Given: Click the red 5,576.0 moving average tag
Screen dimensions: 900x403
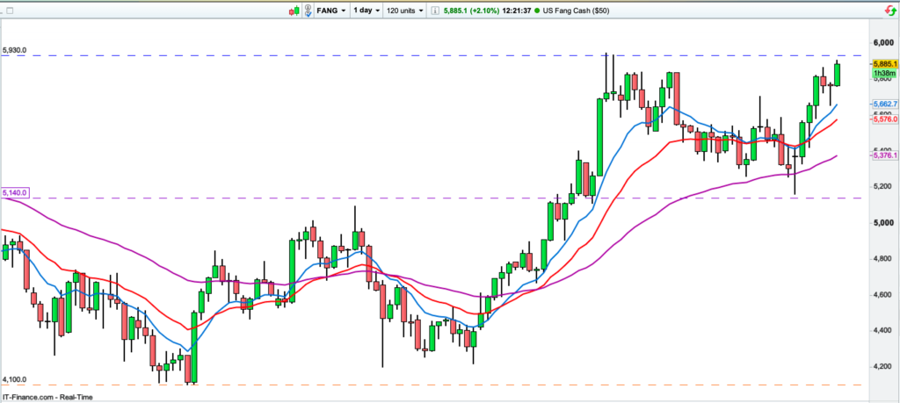Looking at the screenshot, I should 883,119.
